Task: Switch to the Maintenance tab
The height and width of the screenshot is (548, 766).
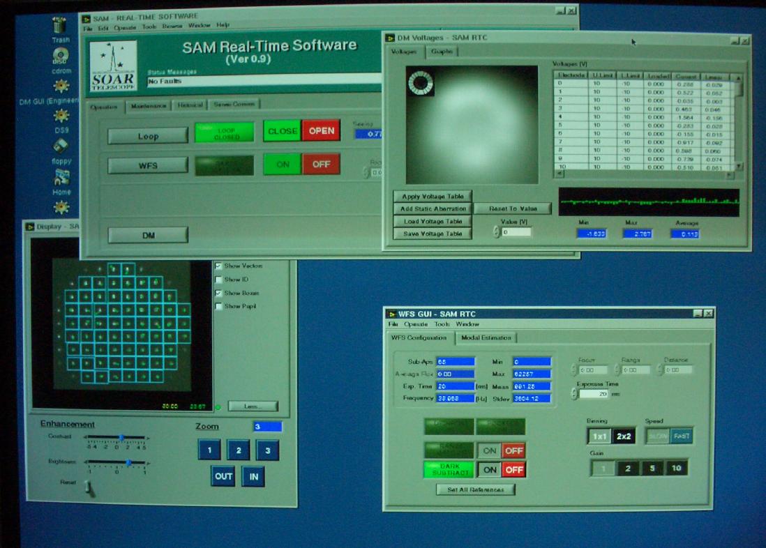Action: click(x=149, y=106)
